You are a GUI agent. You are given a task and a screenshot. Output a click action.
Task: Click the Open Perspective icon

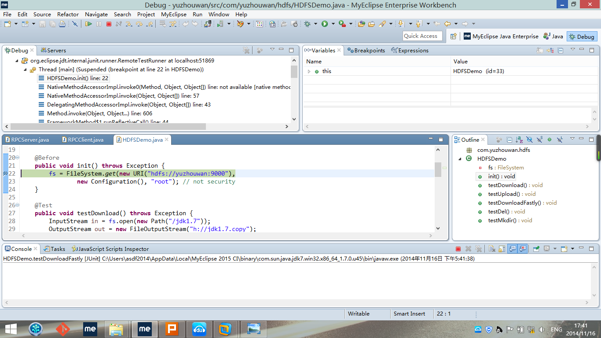coord(453,37)
